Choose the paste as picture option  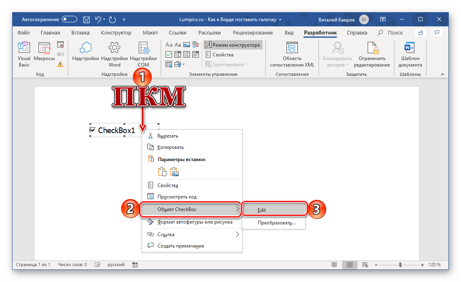coord(174,172)
